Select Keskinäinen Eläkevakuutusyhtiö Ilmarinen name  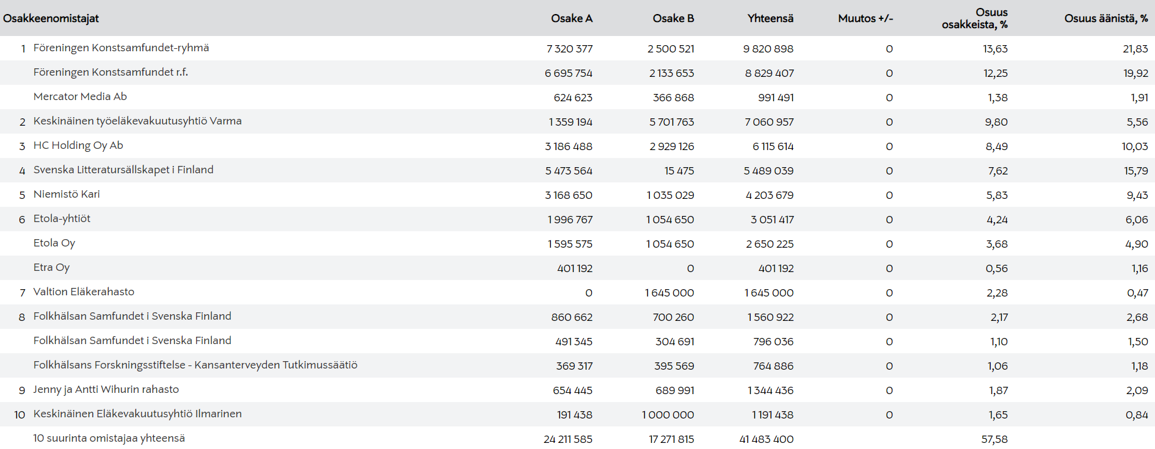pos(137,414)
